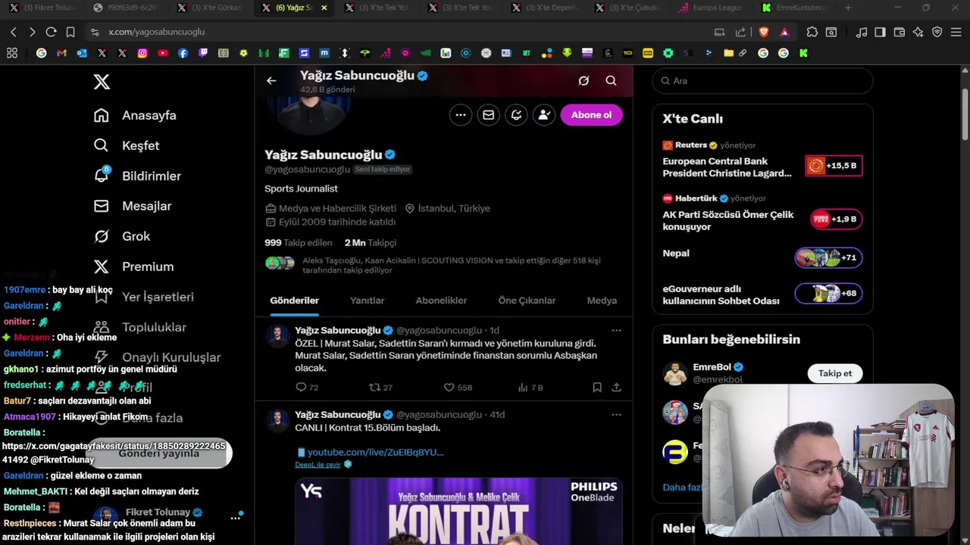
Task: Switch to the Öne Çıkanlar tab
Action: pyautogui.click(x=527, y=301)
